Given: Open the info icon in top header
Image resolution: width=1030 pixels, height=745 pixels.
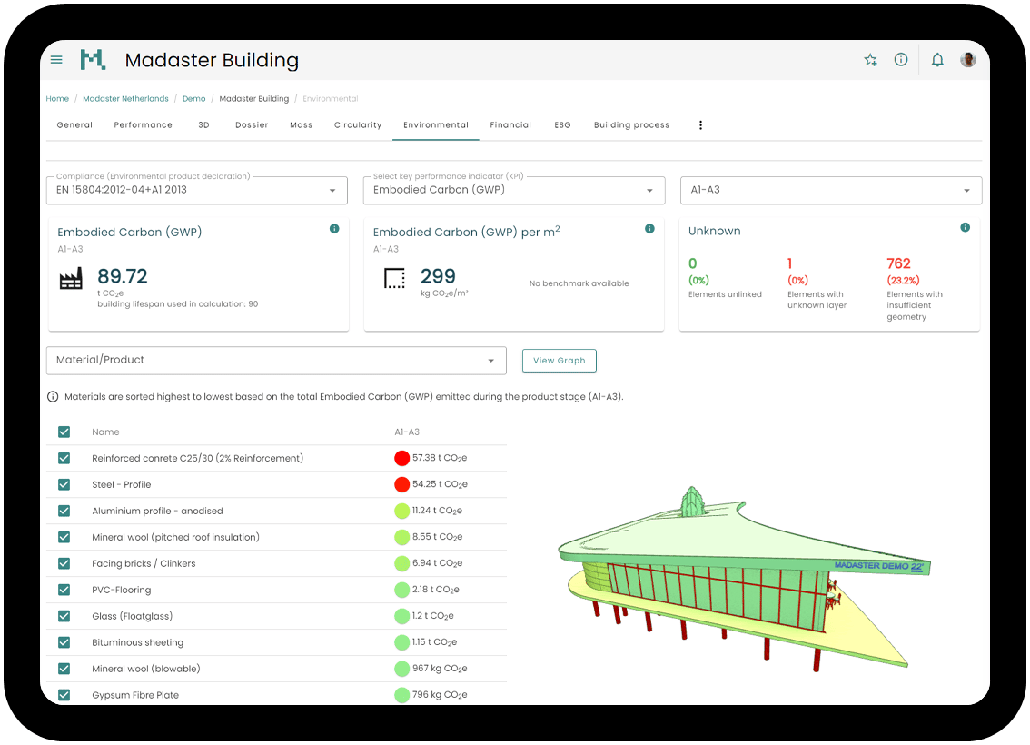Looking at the screenshot, I should tap(901, 60).
